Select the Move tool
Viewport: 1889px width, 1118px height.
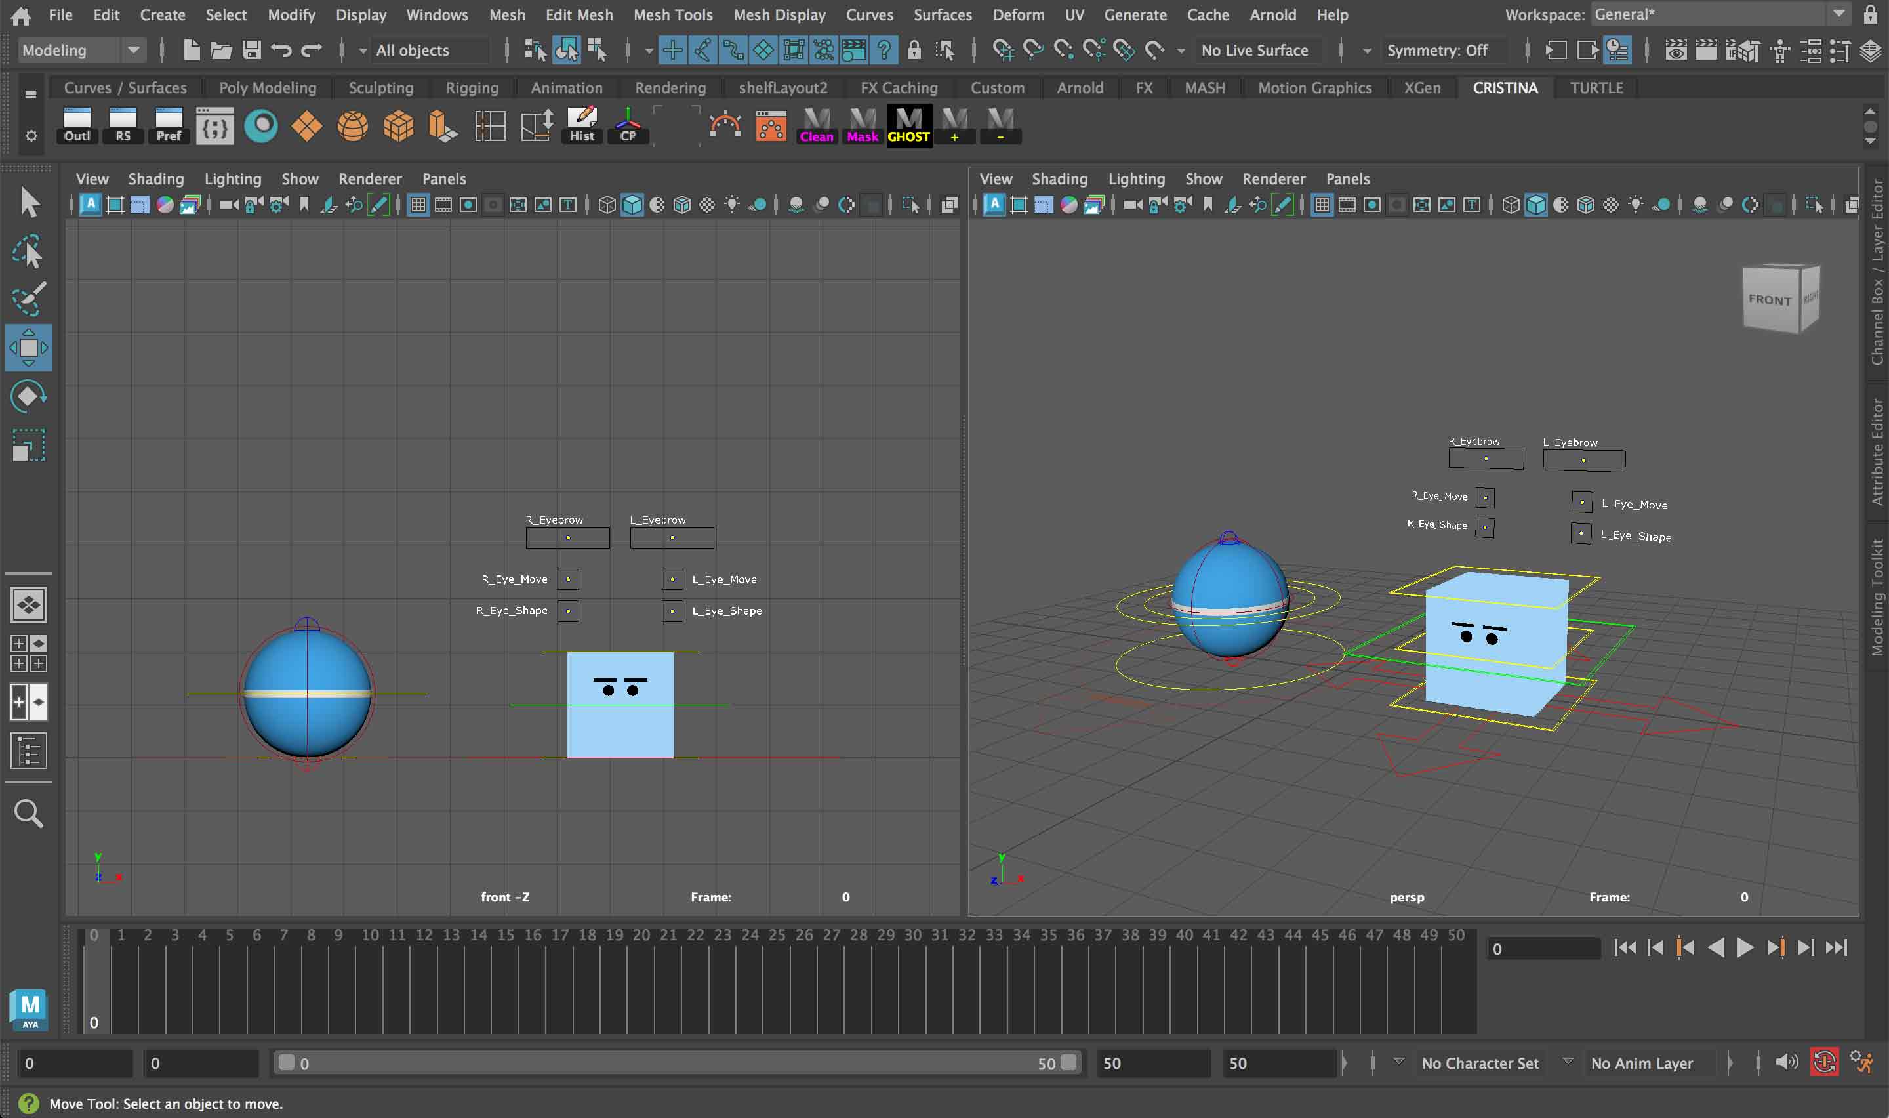[28, 347]
